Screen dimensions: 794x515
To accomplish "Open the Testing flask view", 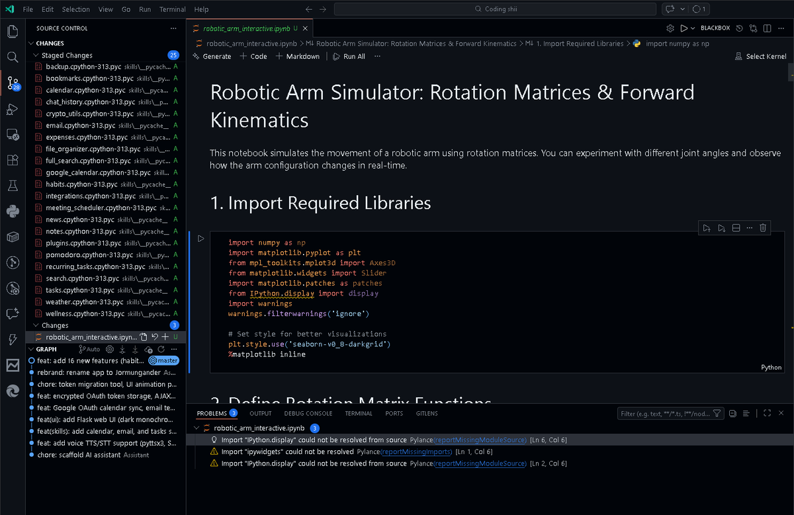I will (13, 186).
